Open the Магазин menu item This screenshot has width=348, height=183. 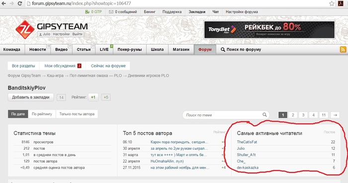[x=181, y=50]
